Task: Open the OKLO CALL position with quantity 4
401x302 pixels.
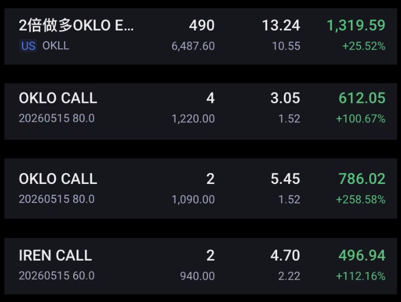Action: pyautogui.click(x=201, y=111)
